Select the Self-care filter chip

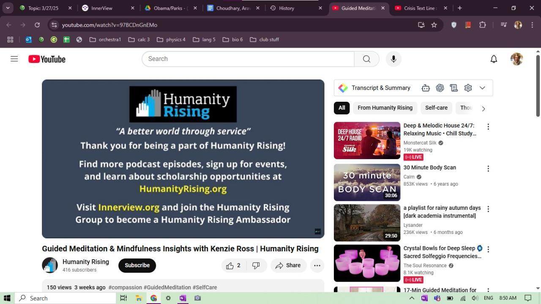[436, 108]
